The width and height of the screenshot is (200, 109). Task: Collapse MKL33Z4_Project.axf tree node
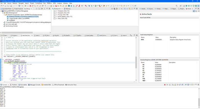coord(3,13)
